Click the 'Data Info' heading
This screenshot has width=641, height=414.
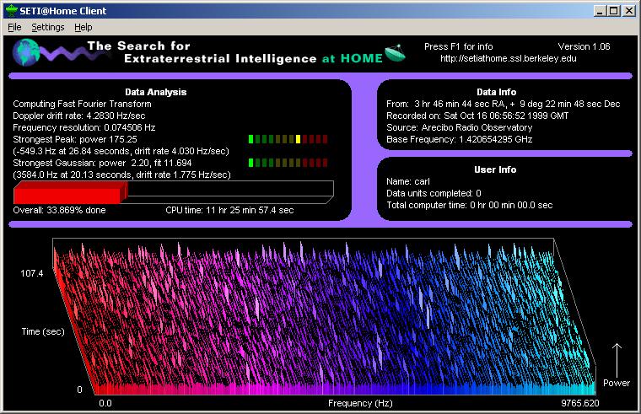(496, 93)
